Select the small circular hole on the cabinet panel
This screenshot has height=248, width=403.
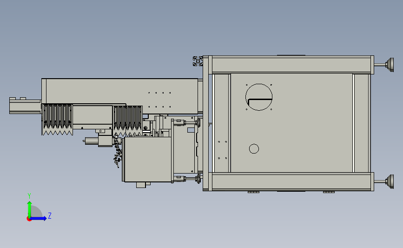(x=254, y=149)
